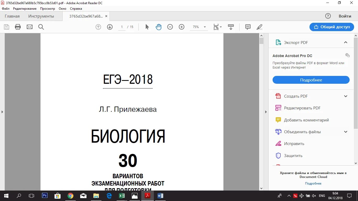The height and width of the screenshot is (201, 358).
Task: Click the Save file icon
Action: click(x=6, y=27)
